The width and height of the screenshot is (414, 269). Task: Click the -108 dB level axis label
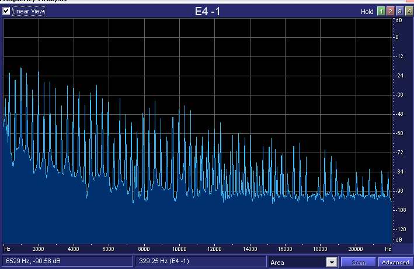[399, 210]
